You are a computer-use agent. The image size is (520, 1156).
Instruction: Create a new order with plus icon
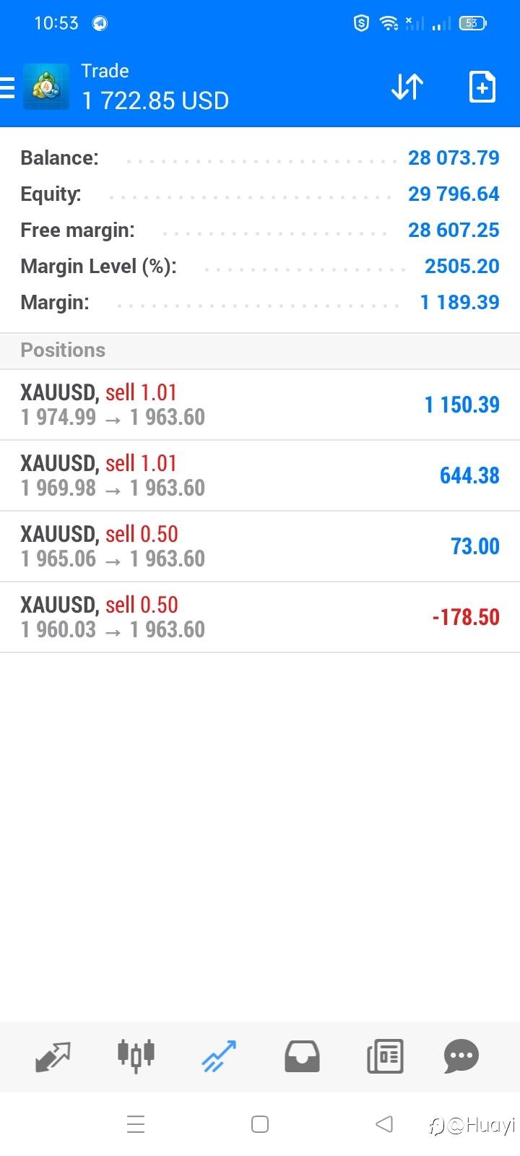(x=482, y=87)
